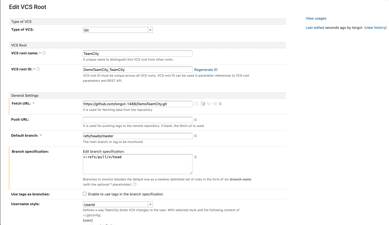Click the Last edited link
The width and height of the screenshot is (389, 225).
pyautogui.click(x=315, y=28)
